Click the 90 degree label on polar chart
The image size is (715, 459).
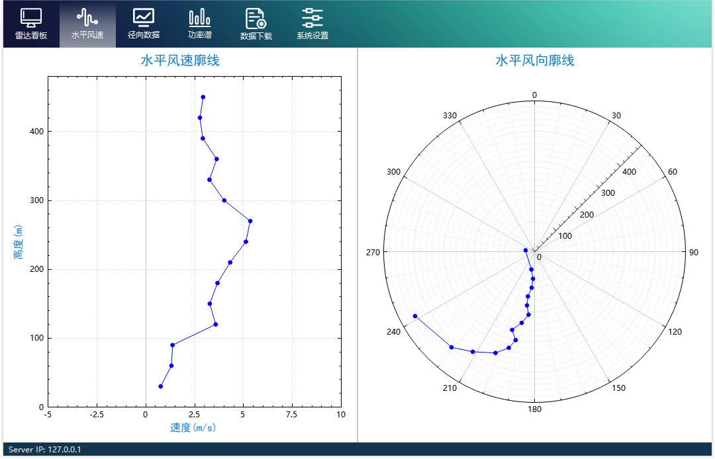[x=694, y=252]
